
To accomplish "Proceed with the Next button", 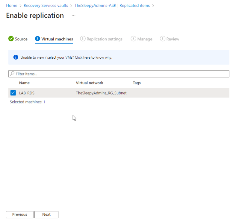I will coord(46,215).
